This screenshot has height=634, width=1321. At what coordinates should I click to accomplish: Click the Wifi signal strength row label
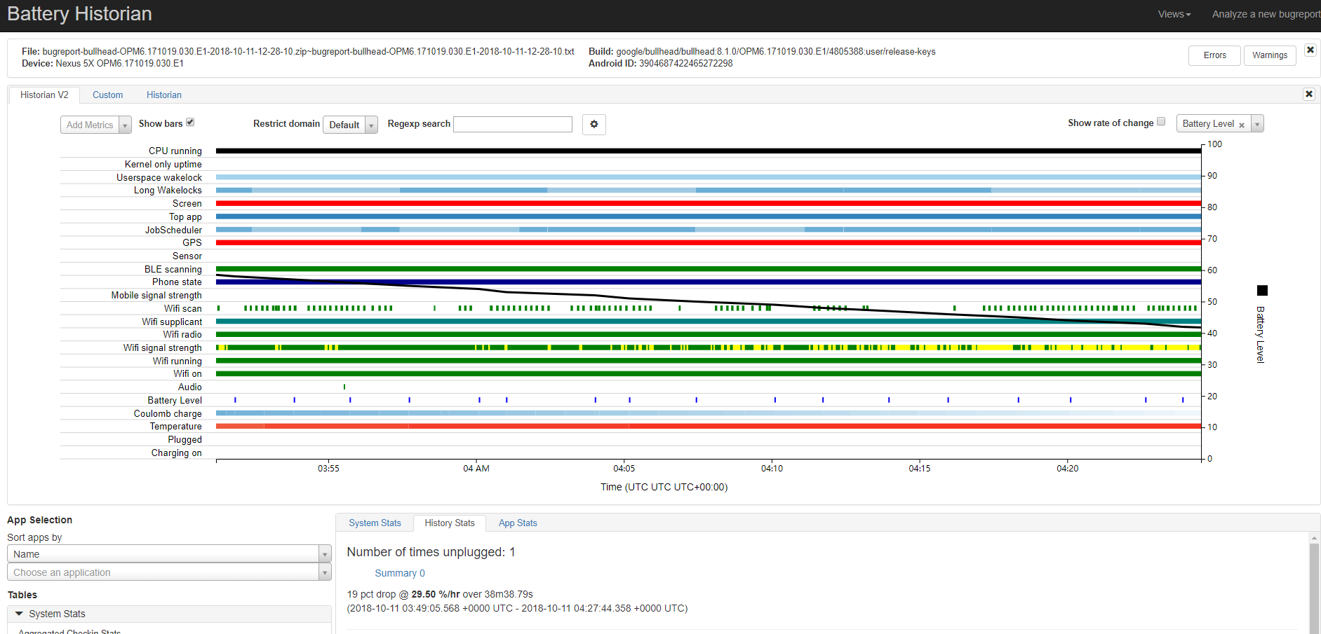[162, 347]
